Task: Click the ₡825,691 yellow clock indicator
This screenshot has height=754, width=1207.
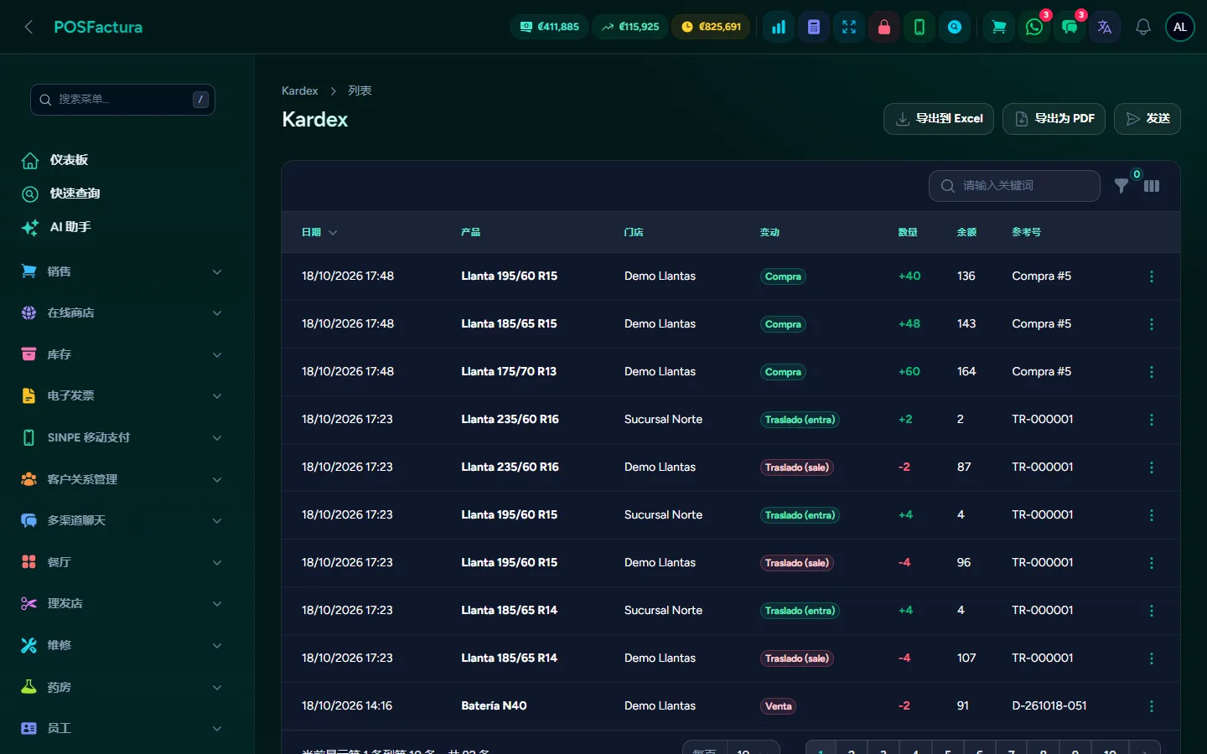Action: click(x=712, y=27)
